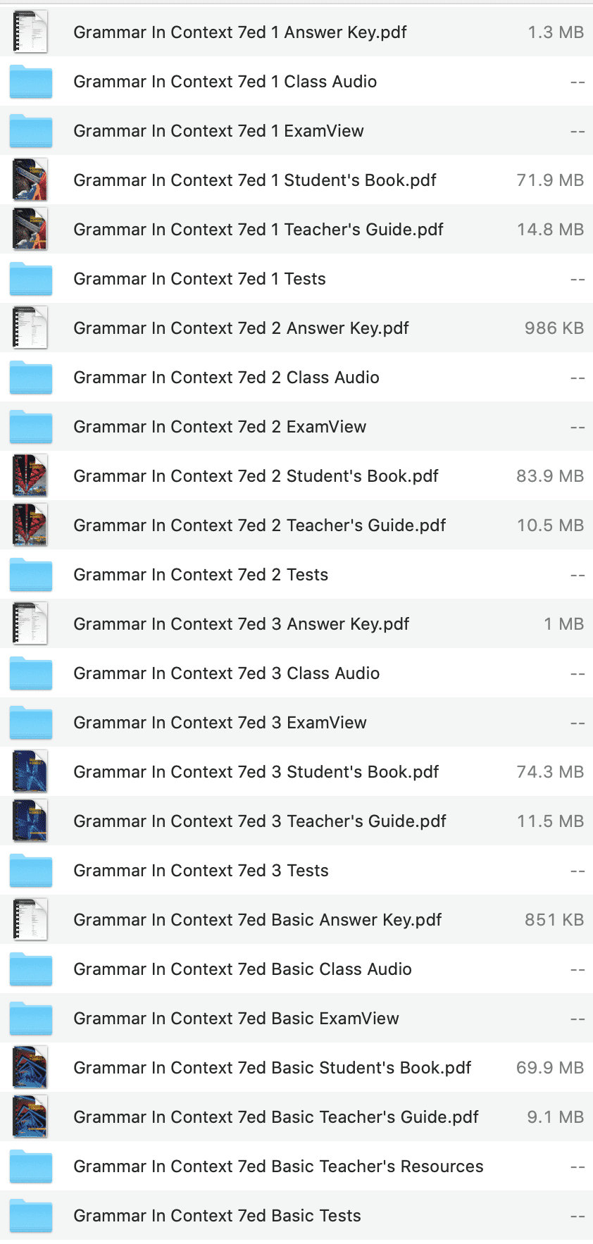Open the Grammar In Context 7ed 1 Class Audio folder icon
The height and width of the screenshot is (1244, 593).
click(x=30, y=82)
